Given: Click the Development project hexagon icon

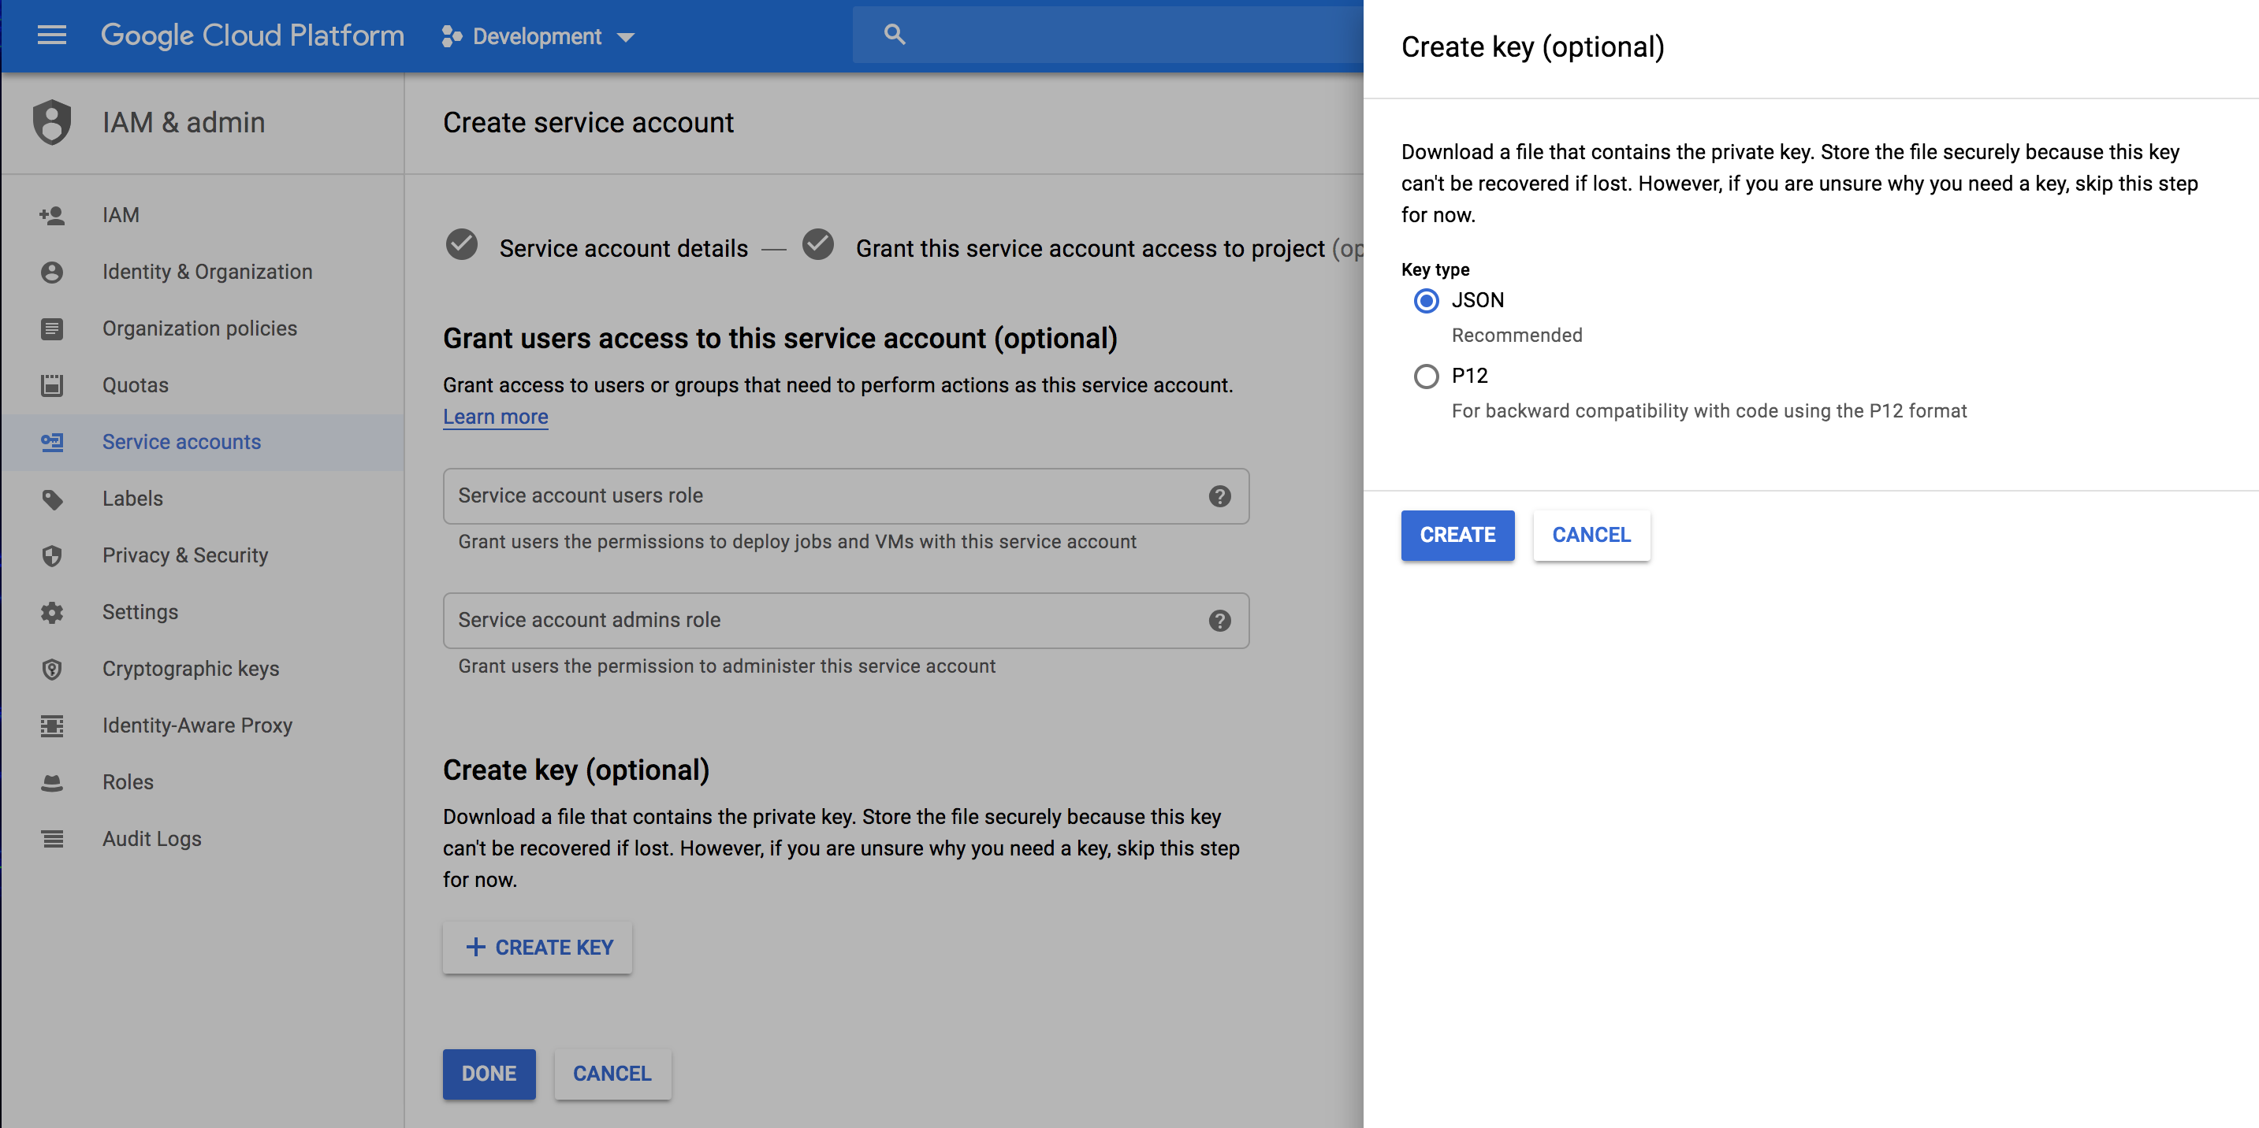Looking at the screenshot, I should (452, 36).
